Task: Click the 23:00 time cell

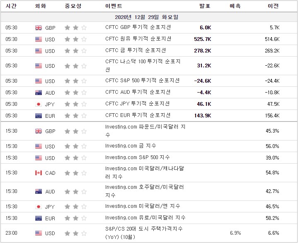Action: coord(12,233)
